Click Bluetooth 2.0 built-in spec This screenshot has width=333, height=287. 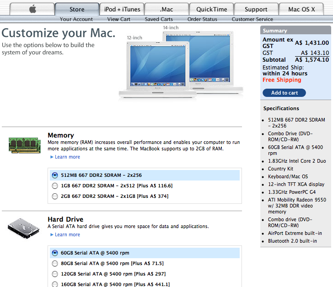(x=292, y=241)
